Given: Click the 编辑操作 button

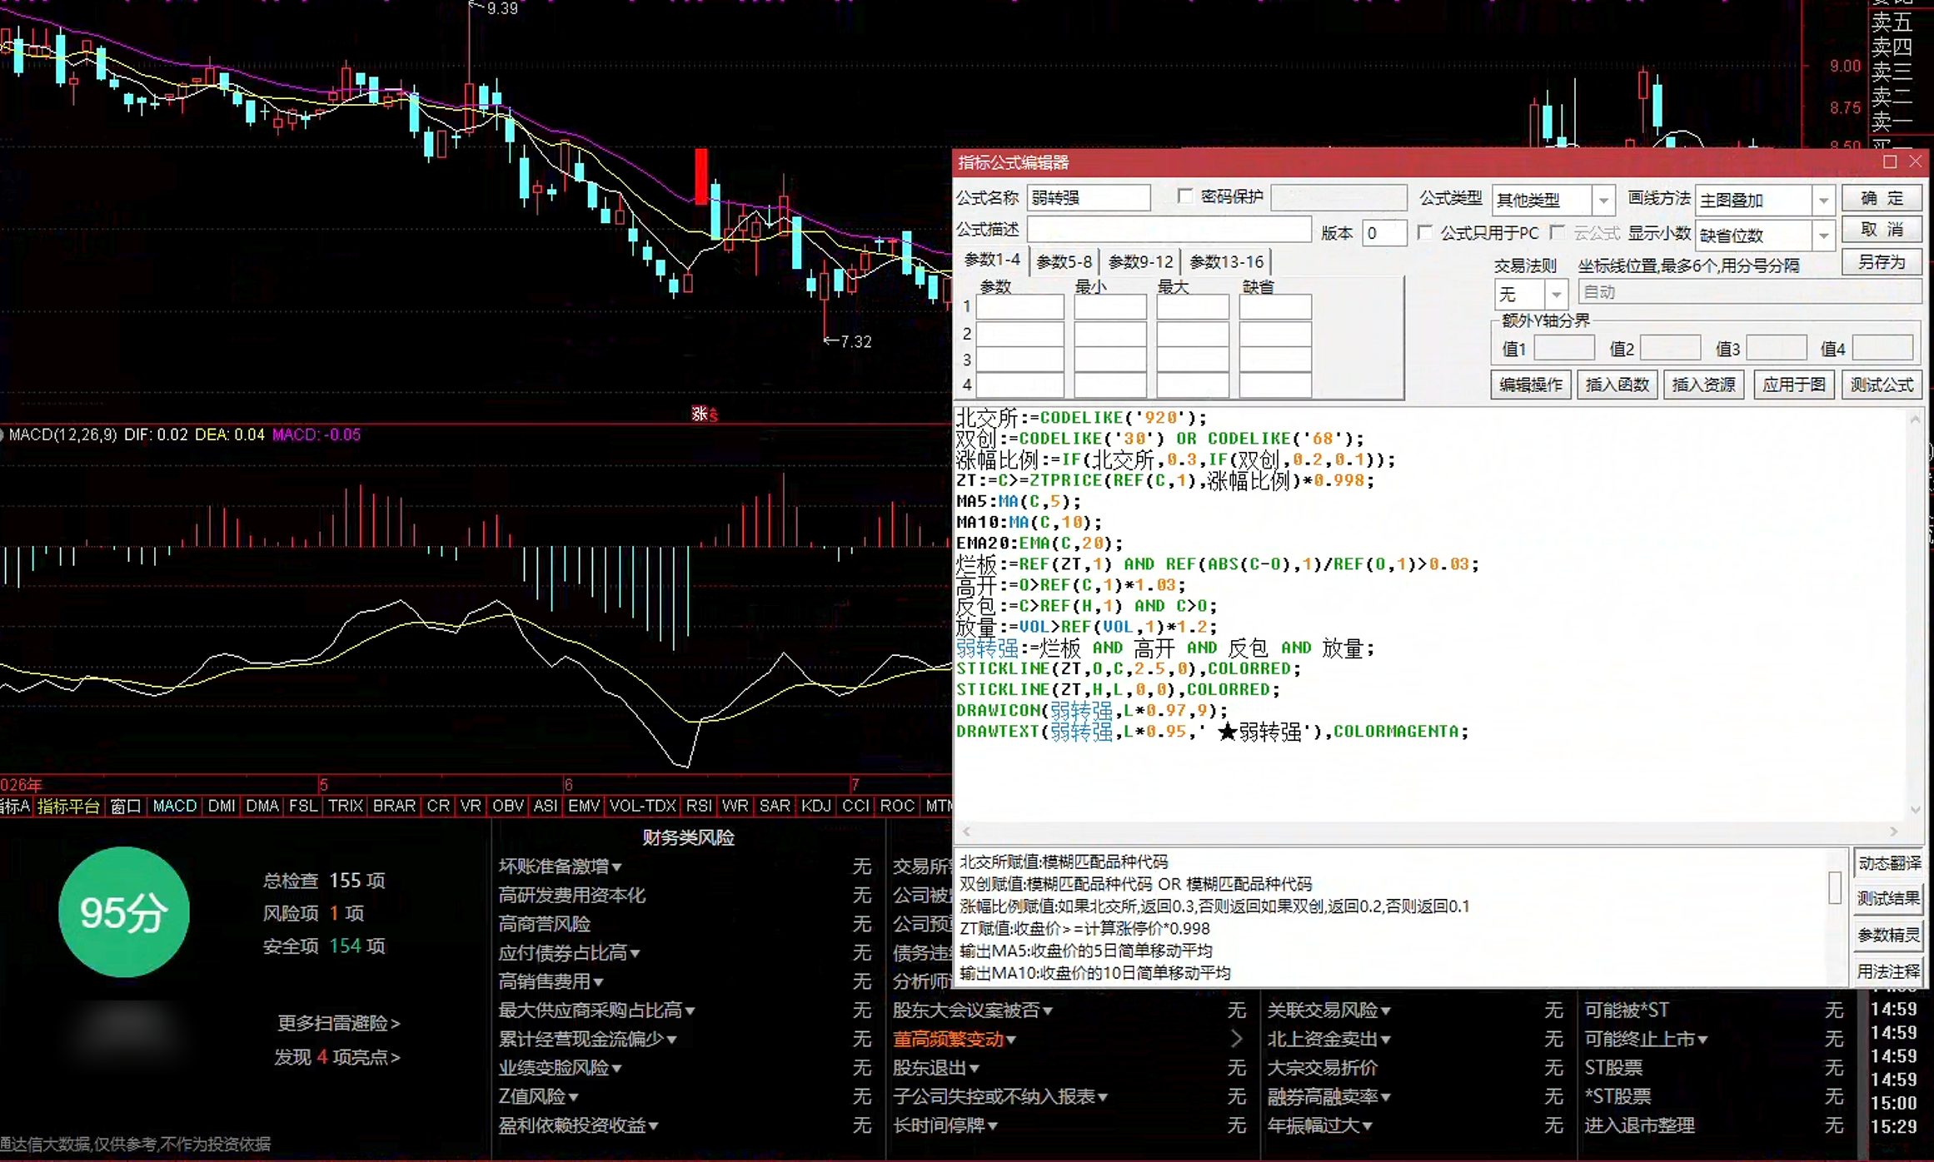Looking at the screenshot, I should (1530, 385).
